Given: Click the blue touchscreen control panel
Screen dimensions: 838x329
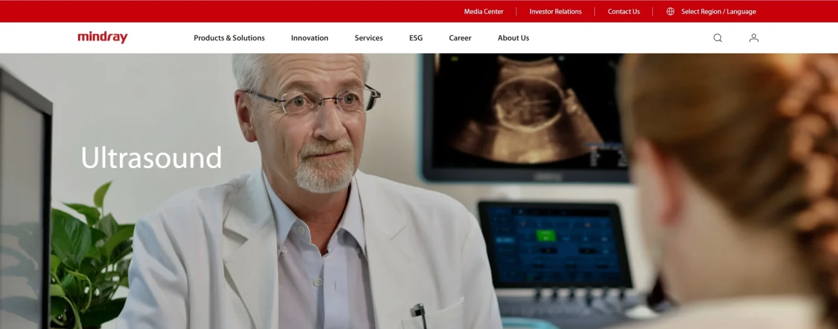Looking at the screenshot, I should pyautogui.click(x=554, y=244).
